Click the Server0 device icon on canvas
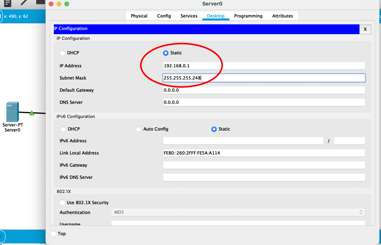The width and height of the screenshot is (381, 245). (12, 112)
